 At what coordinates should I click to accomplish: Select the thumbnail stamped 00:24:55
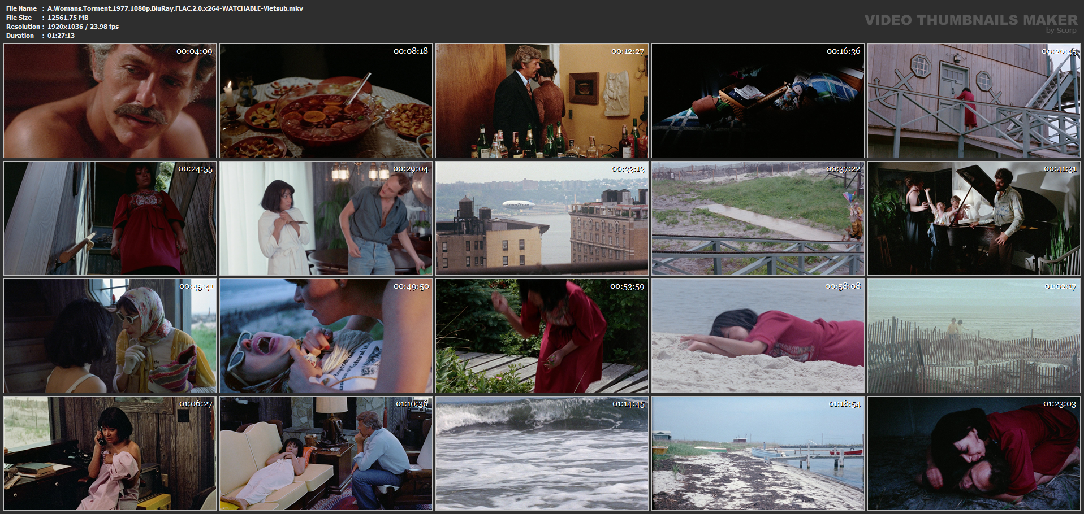click(110, 218)
